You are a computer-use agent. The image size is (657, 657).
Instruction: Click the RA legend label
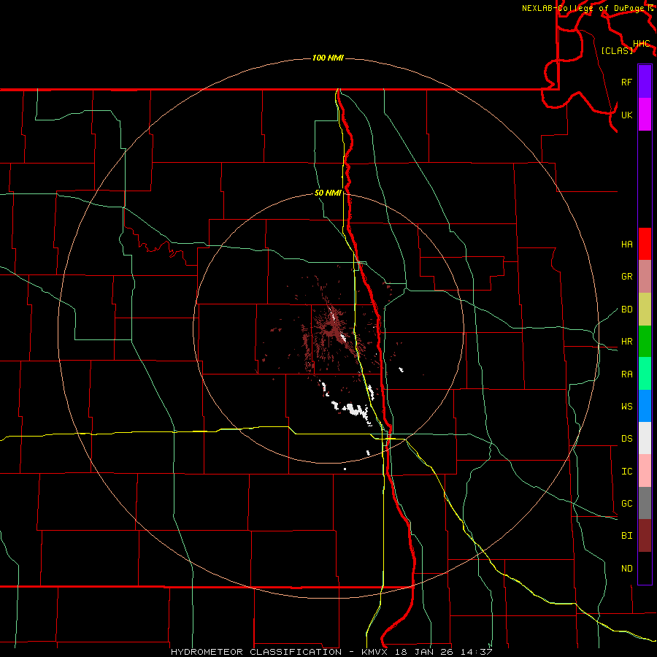(x=626, y=374)
